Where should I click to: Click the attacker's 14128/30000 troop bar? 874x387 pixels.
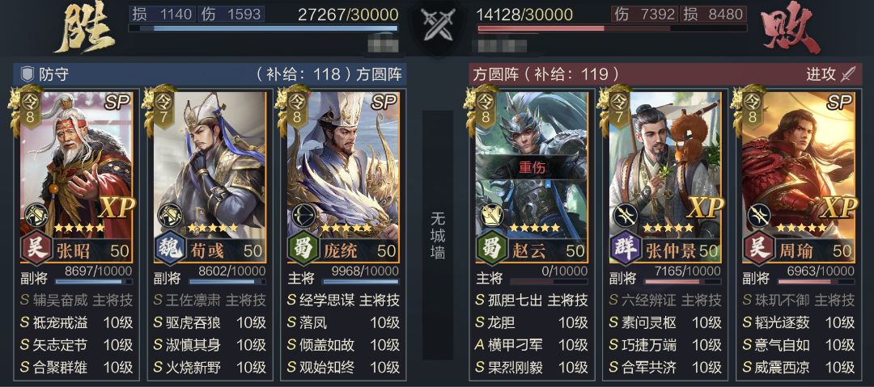point(611,27)
